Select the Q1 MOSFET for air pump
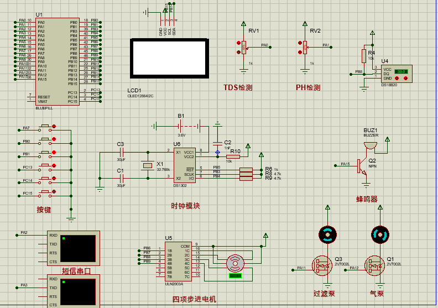 (374, 266)
